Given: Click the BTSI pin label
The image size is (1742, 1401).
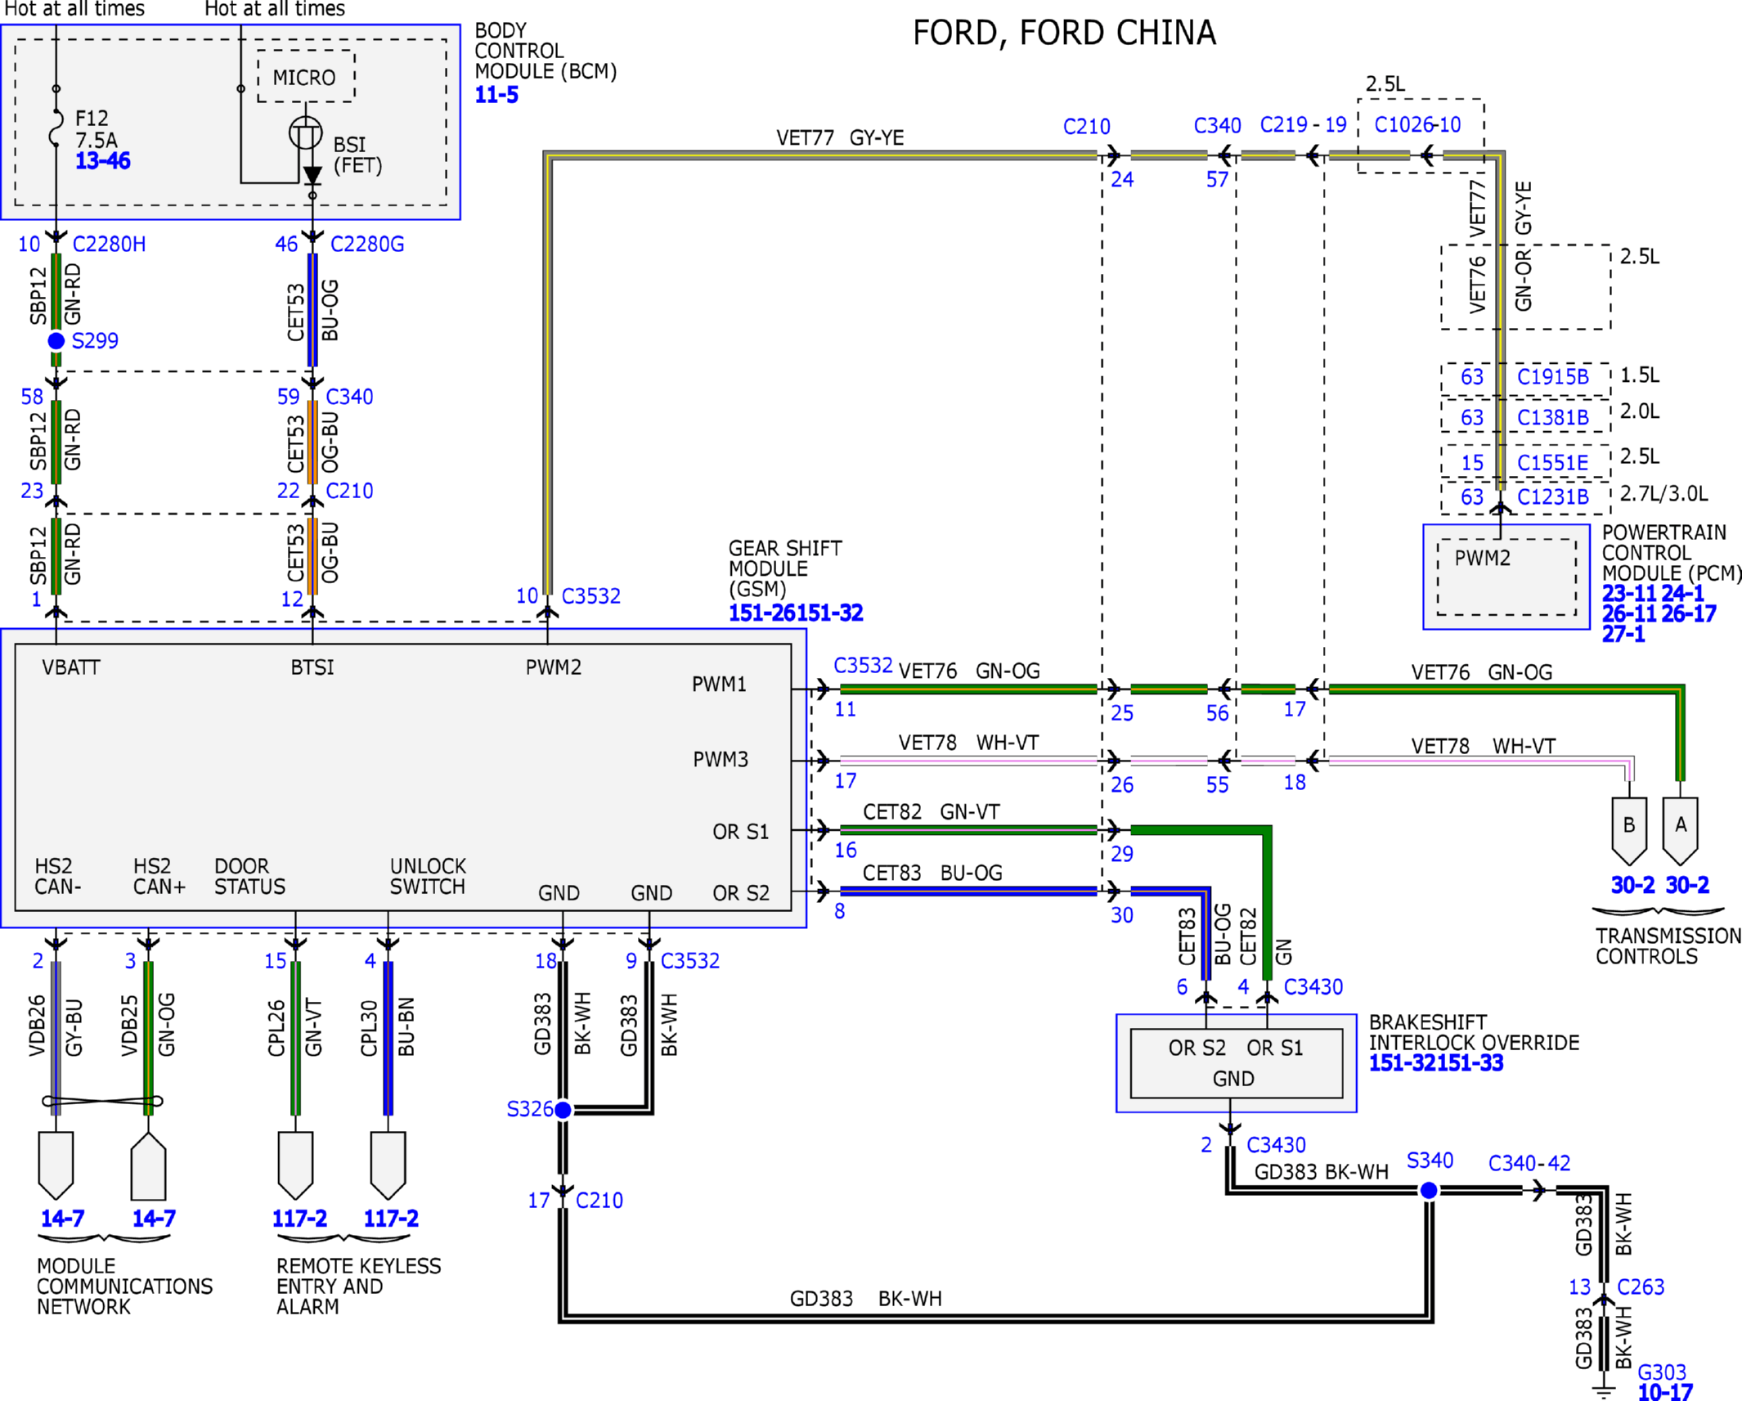Looking at the screenshot, I should tap(312, 667).
